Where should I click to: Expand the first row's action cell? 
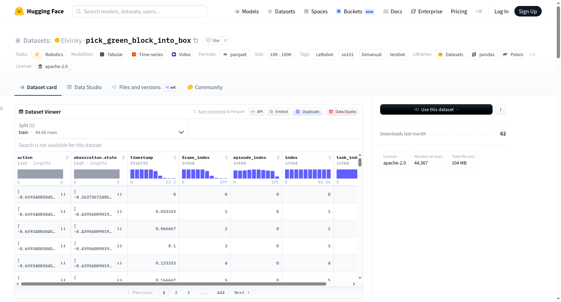tap(63, 194)
